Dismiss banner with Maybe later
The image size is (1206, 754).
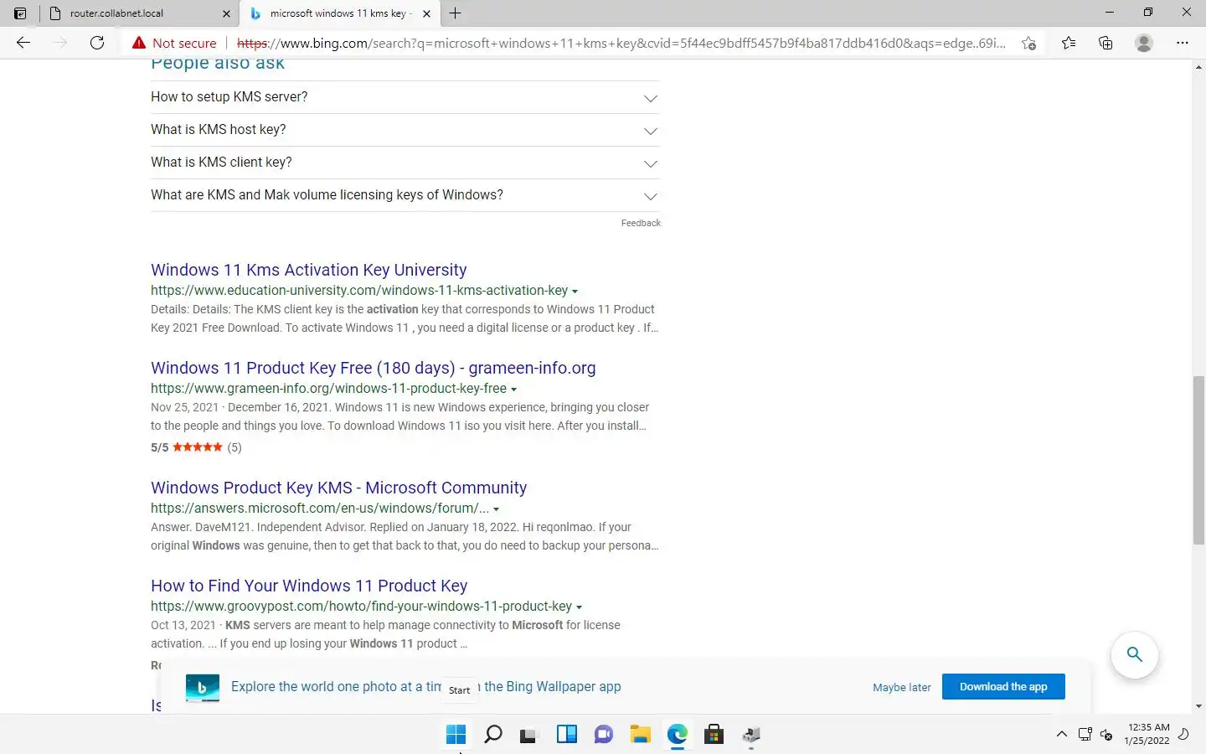901,687
